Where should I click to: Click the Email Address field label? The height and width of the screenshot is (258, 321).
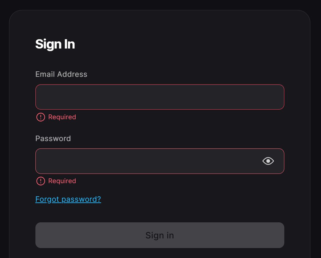click(61, 74)
